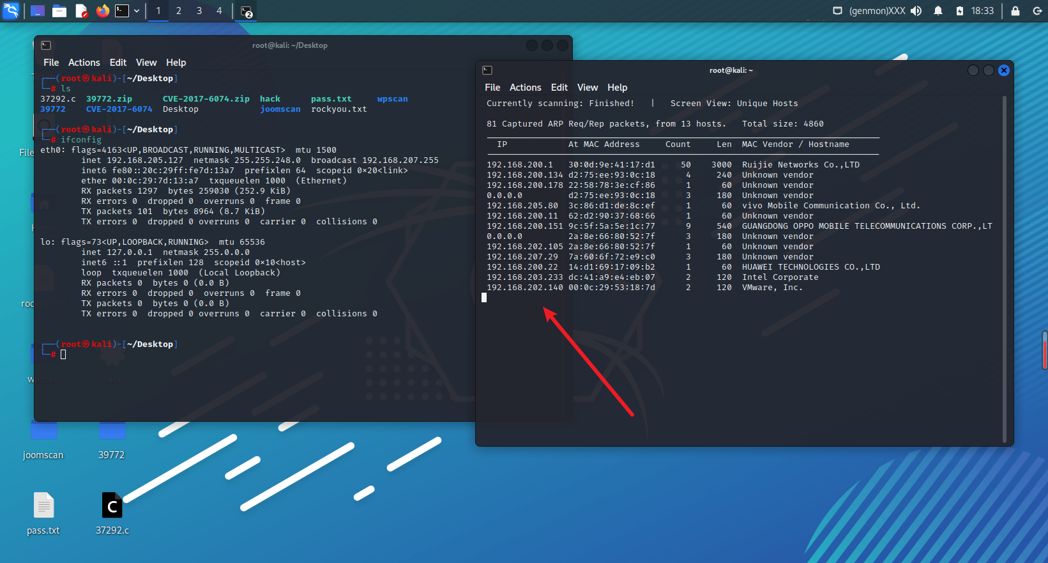Click the 192.168.207.29 row IP

coord(522,257)
